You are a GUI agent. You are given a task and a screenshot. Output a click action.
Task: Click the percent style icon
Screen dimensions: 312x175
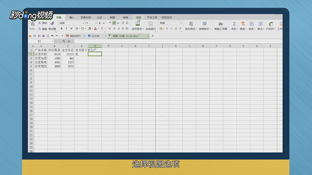tap(167, 29)
